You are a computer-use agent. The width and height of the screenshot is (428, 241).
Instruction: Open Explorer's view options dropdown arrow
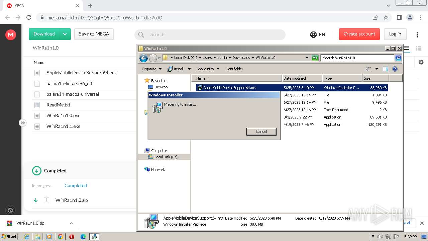click(x=377, y=69)
